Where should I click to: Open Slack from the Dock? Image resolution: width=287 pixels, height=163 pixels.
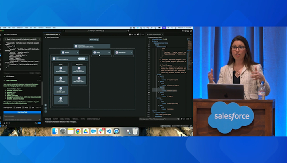click(x=101, y=131)
